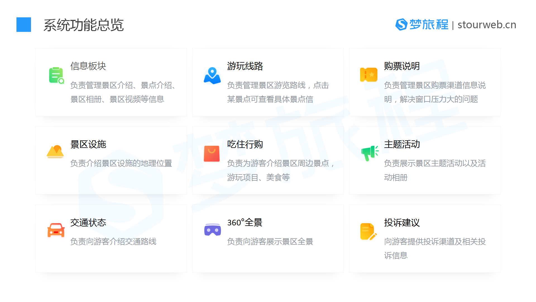Click the blue map pin icon for 游玩线路
Screen dimensions: 536x302
[x=212, y=75]
